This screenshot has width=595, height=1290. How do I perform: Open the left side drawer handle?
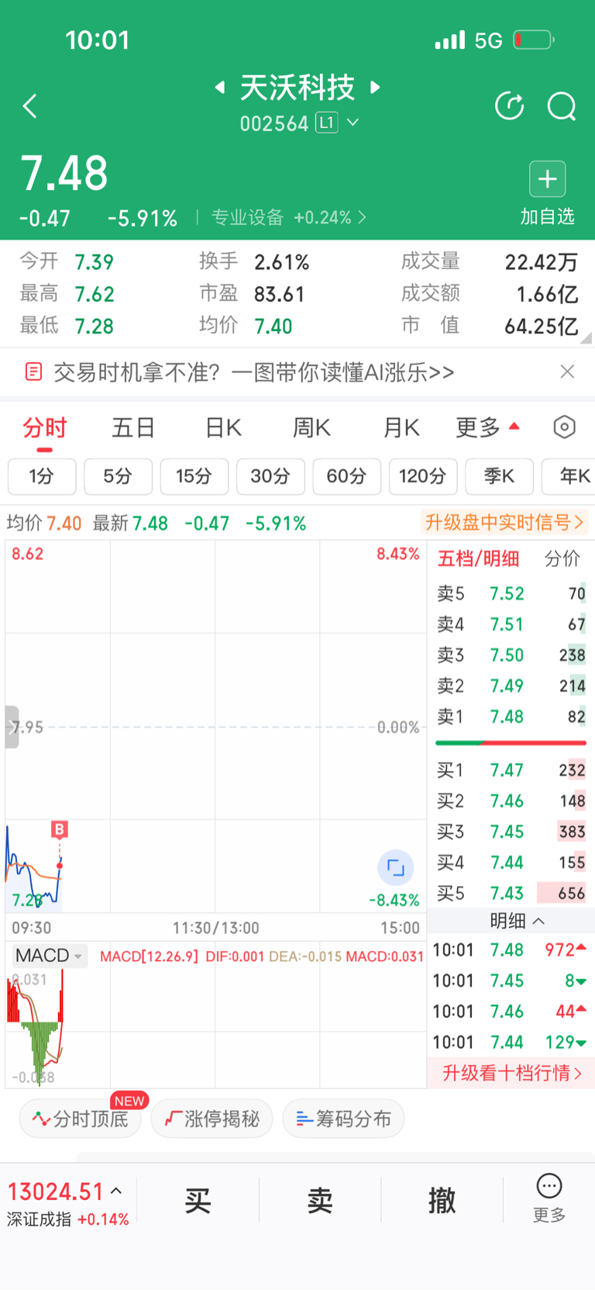pos(12,727)
